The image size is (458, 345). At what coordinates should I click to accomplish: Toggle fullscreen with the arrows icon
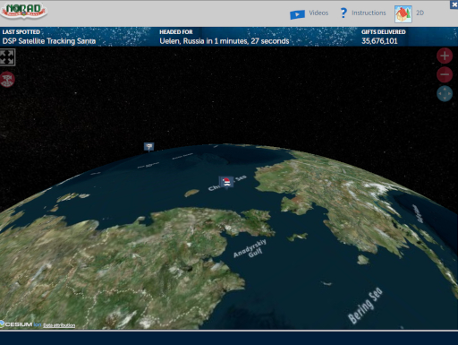coord(7,57)
